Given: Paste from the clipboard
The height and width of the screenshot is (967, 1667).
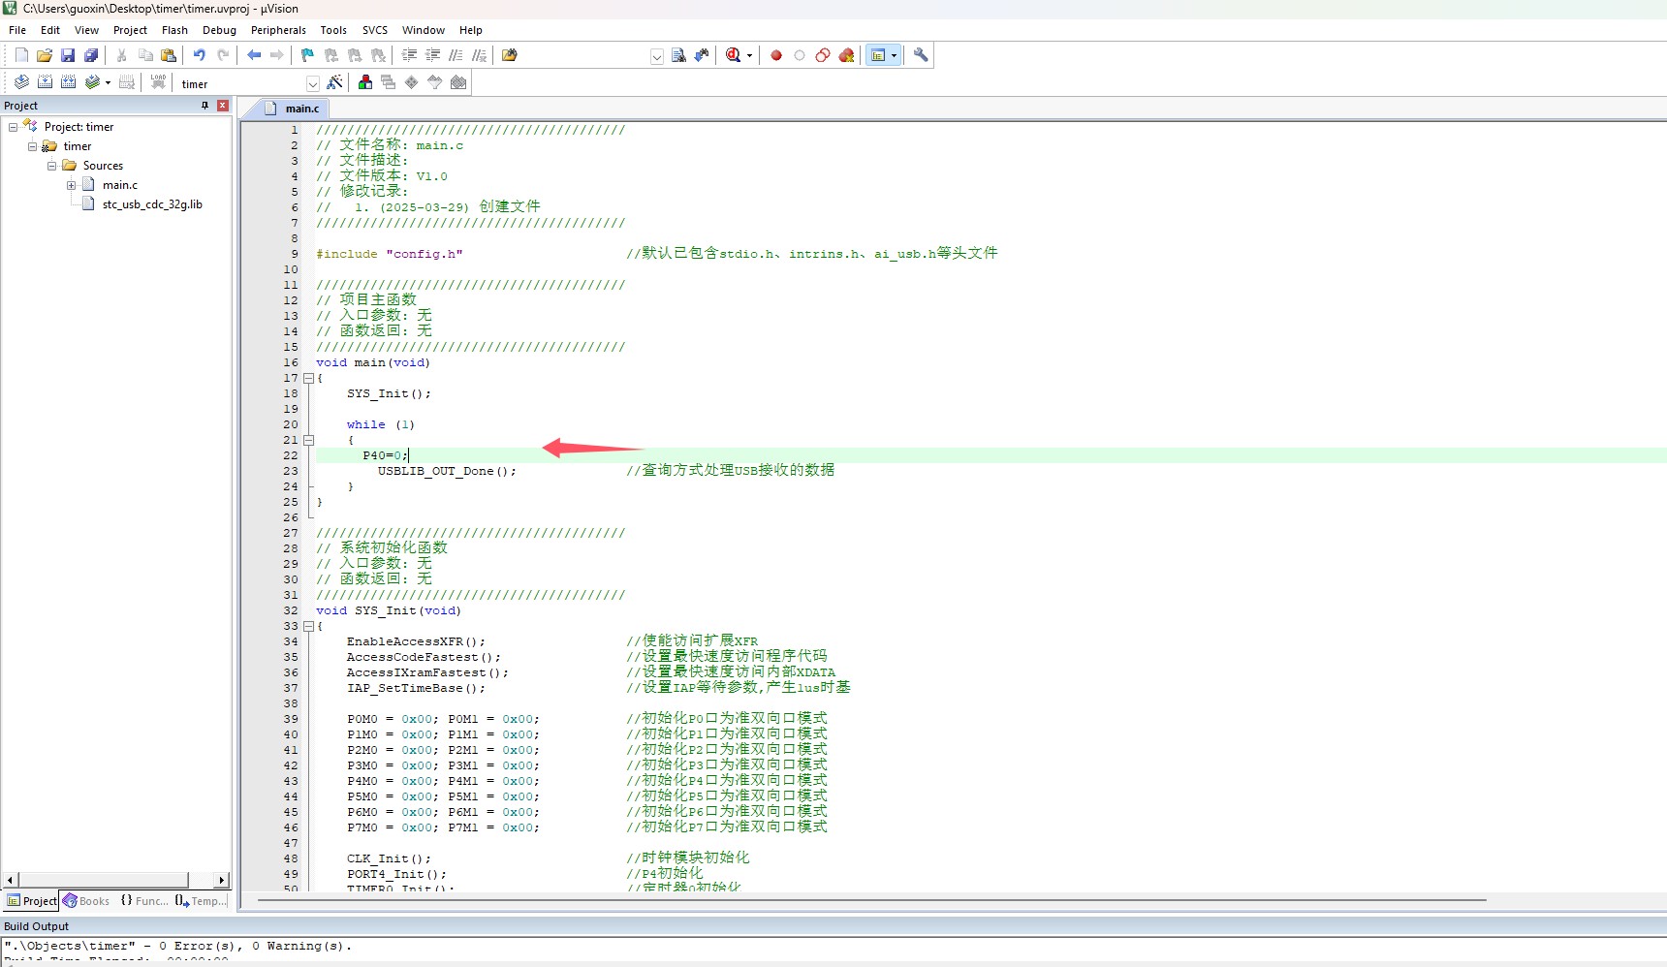Looking at the screenshot, I should coord(169,55).
